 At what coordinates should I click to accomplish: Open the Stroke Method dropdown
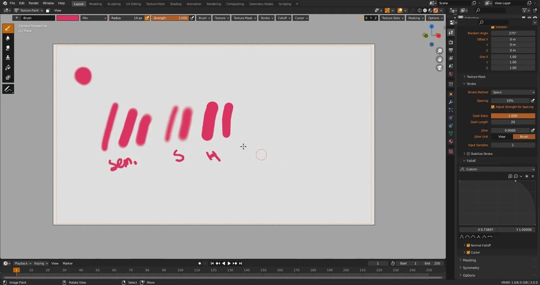(513, 92)
